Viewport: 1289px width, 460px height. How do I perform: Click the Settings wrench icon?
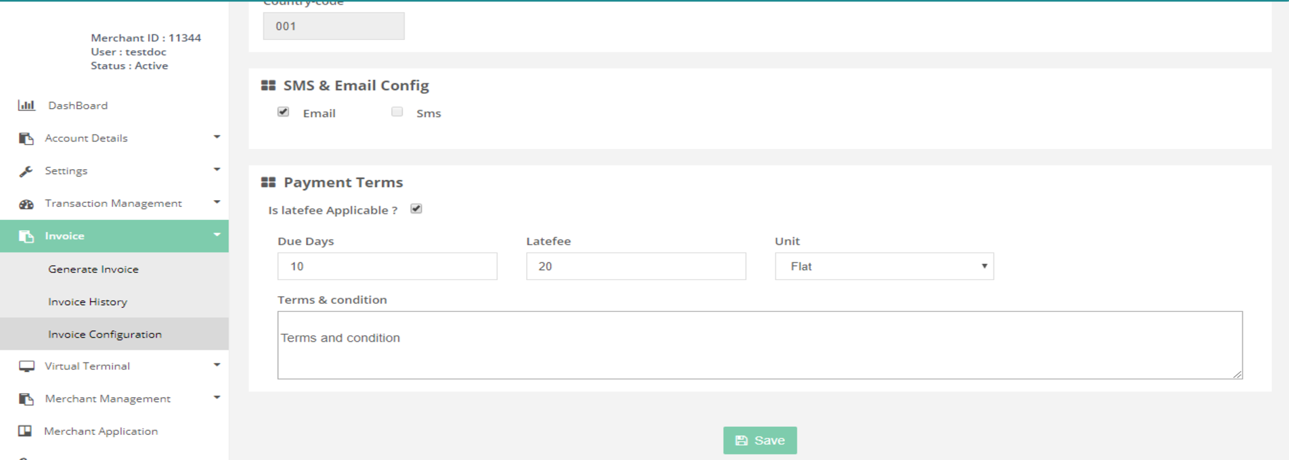[x=26, y=171]
